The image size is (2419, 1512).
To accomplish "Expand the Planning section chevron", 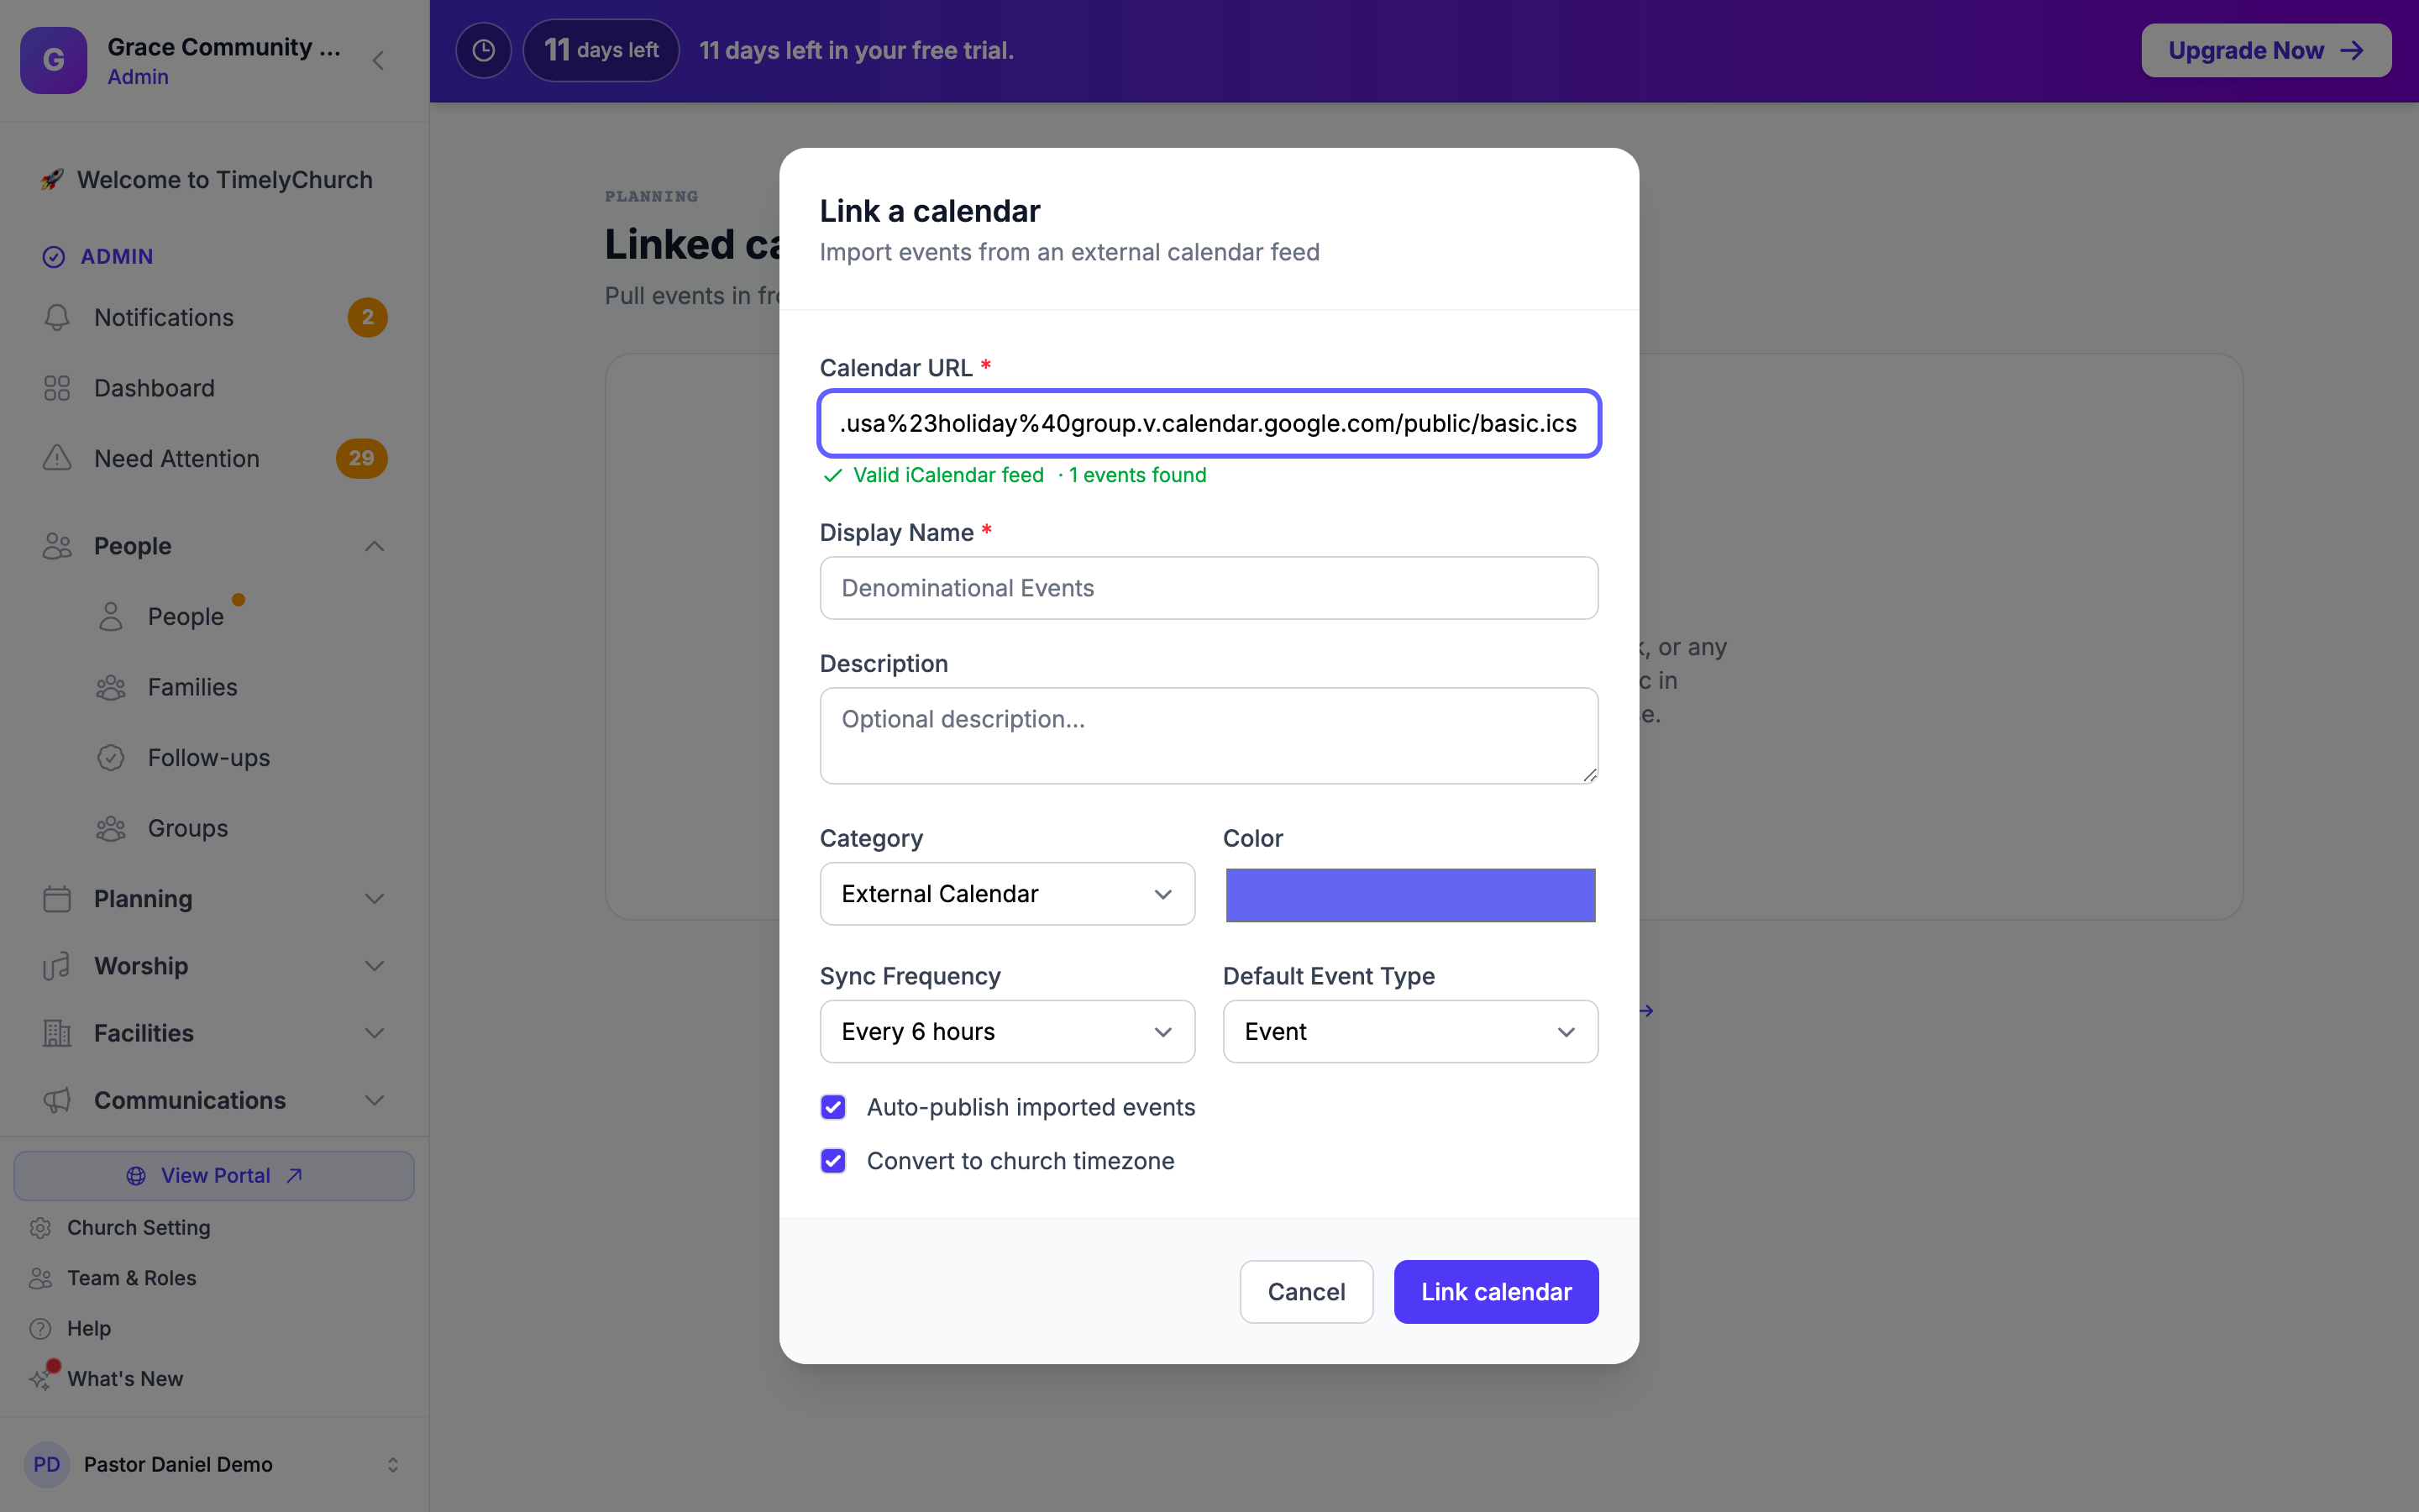I will pos(375,899).
